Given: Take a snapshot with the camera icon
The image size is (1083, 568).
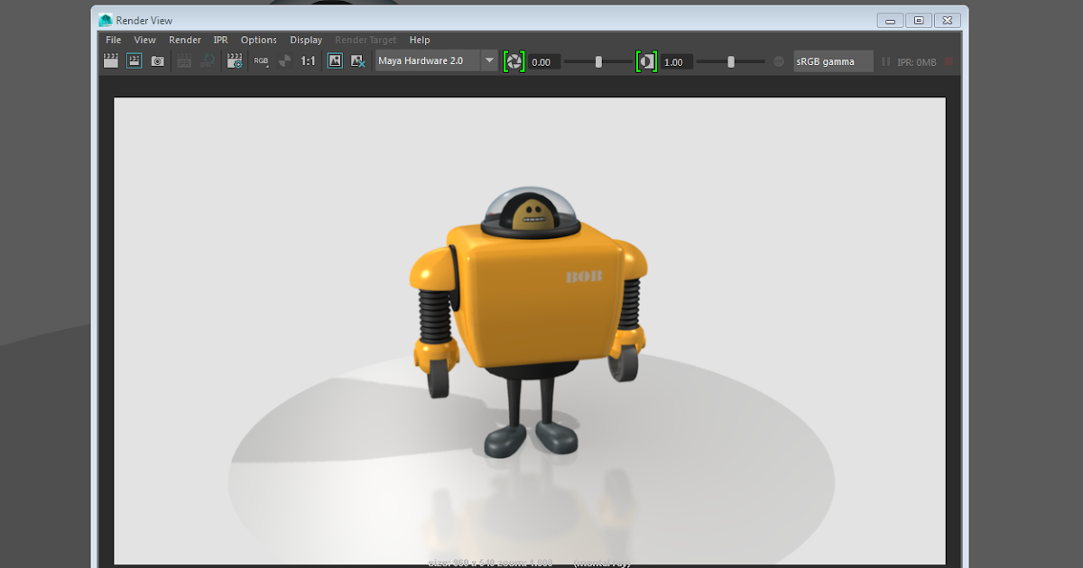Looking at the screenshot, I should coord(158,60).
